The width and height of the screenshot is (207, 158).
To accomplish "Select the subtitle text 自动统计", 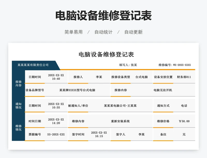I will tap(103, 32).
